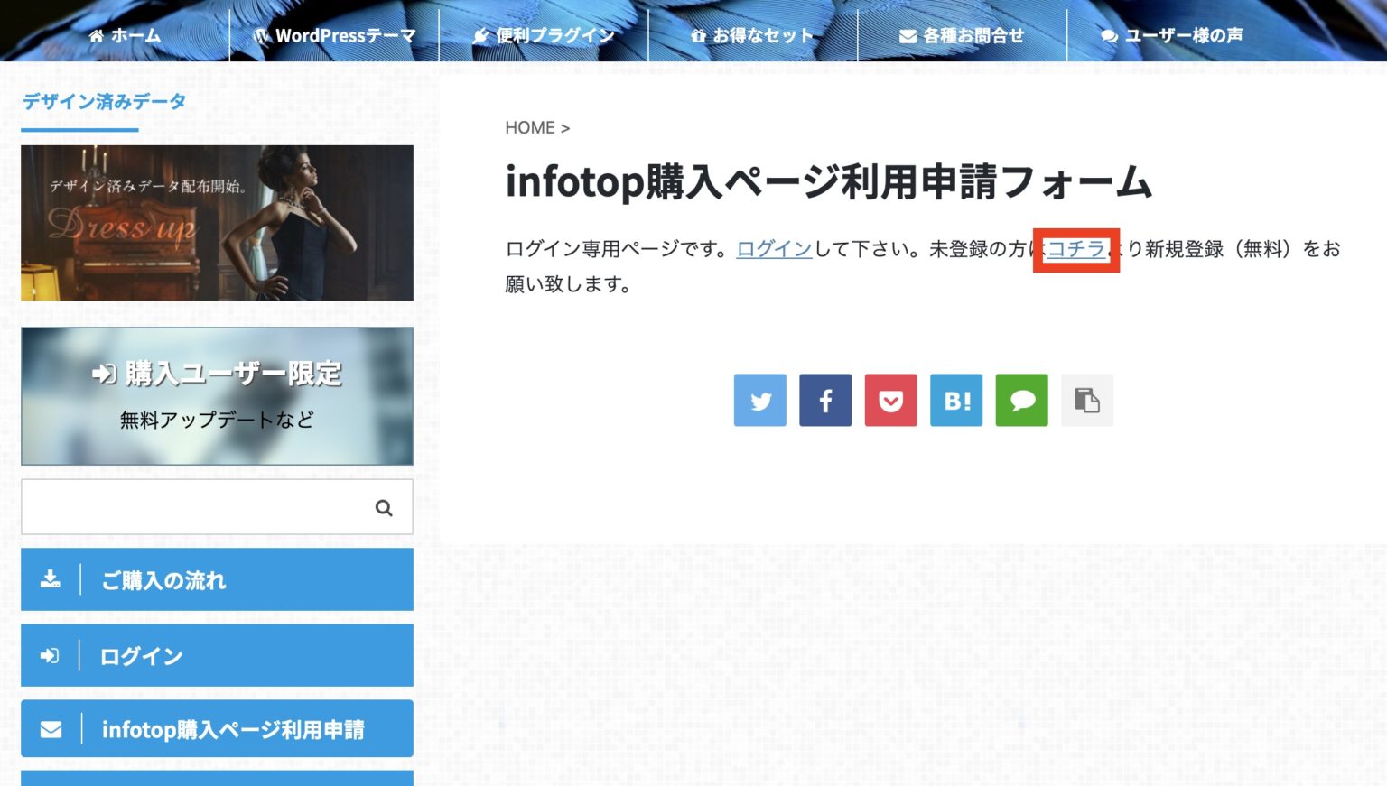Click the envelope icon on infotop購入ページ利用申請
The image size is (1387, 786).
[x=51, y=728]
